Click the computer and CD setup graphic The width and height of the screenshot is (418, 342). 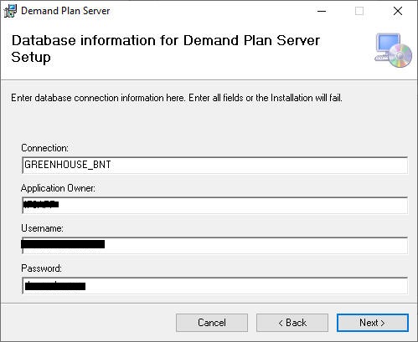393,50
